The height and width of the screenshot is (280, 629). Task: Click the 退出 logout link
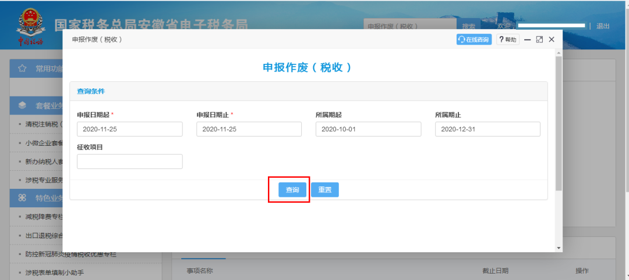point(603,26)
